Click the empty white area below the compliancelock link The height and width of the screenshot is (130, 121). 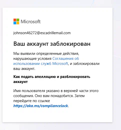pyautogui.click(x=57, y=115)
